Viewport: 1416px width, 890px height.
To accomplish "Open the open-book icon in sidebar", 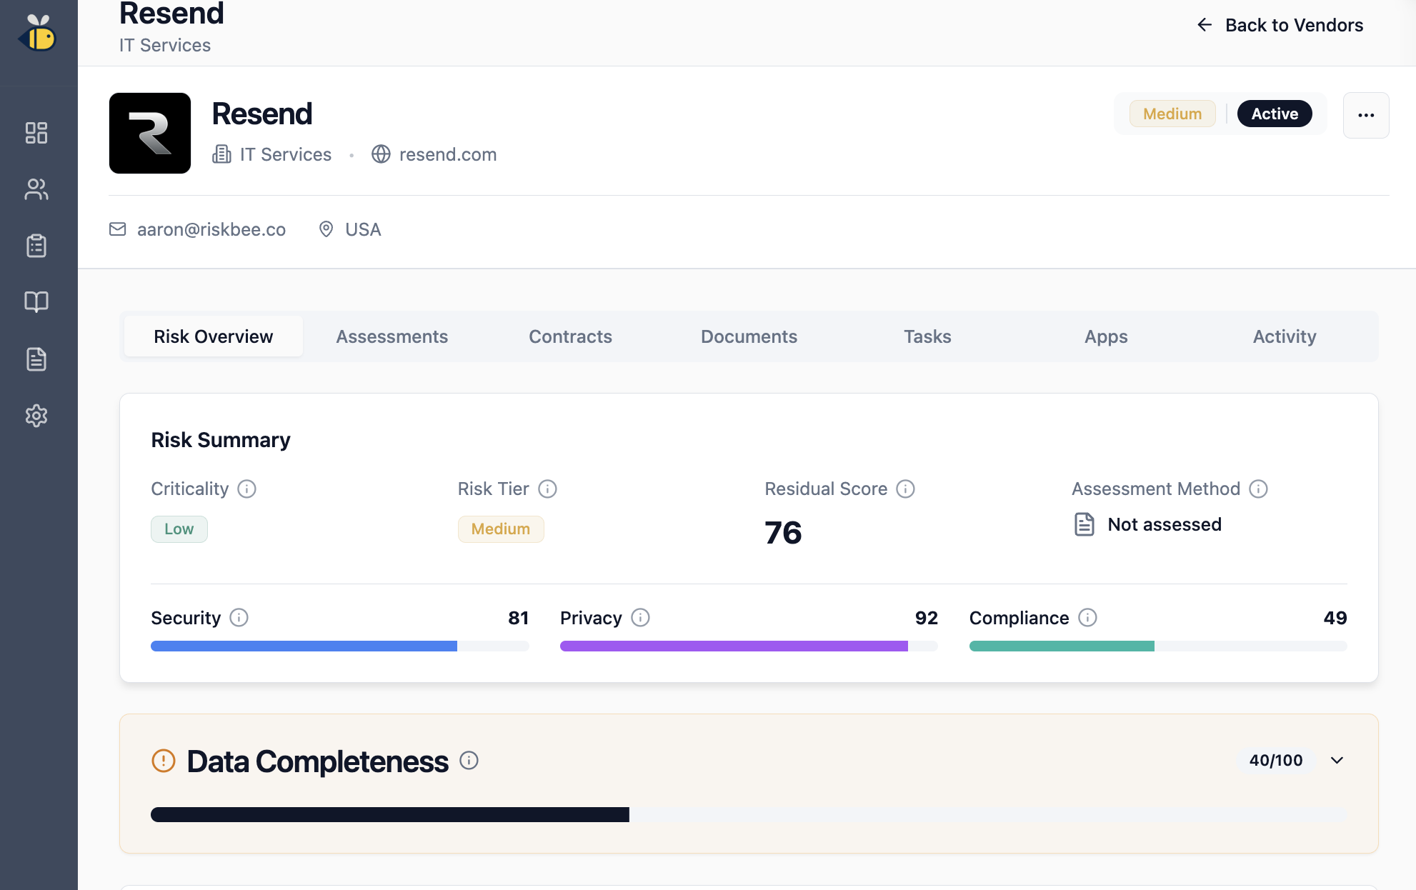I will 36,301.
